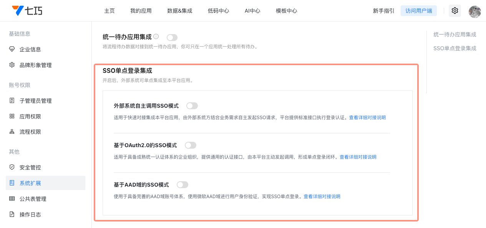The width and height of the screenshot is (486, 228).
Task: Click the 访问用户端 button
Action: click(419, 11)
